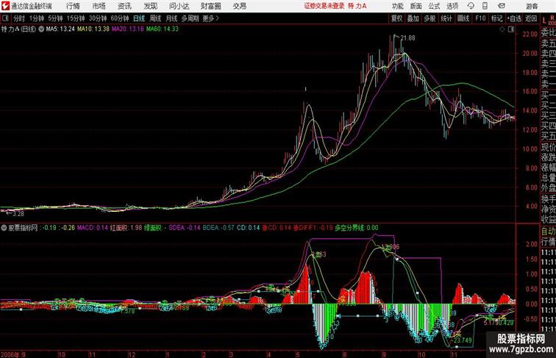Switch to 5分钟 timeframe
This screenshot has height=358, width=556.
coord(55,18)
